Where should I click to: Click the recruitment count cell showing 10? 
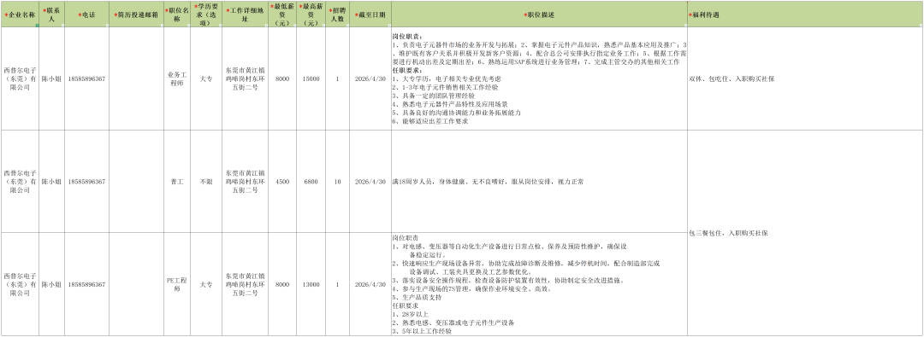[338, 181]
